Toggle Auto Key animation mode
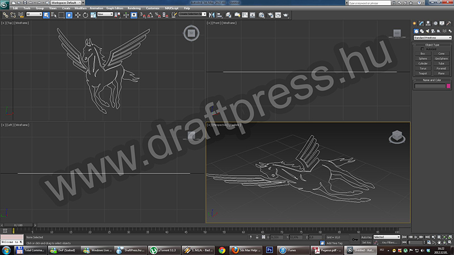 pyautogui.click(x=366, y=237)
